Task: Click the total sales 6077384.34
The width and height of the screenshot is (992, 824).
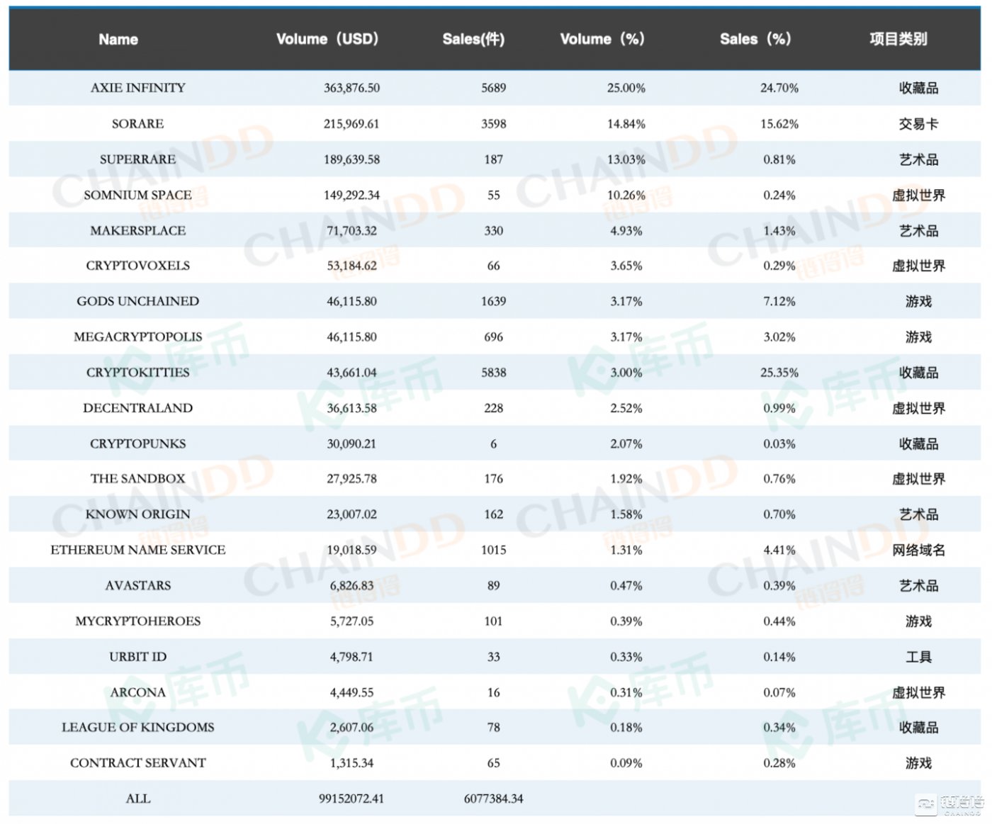Action: tap(494, 798)
